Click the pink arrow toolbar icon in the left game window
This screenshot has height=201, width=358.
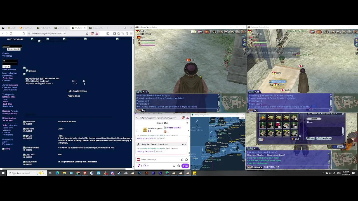(200, 32)
